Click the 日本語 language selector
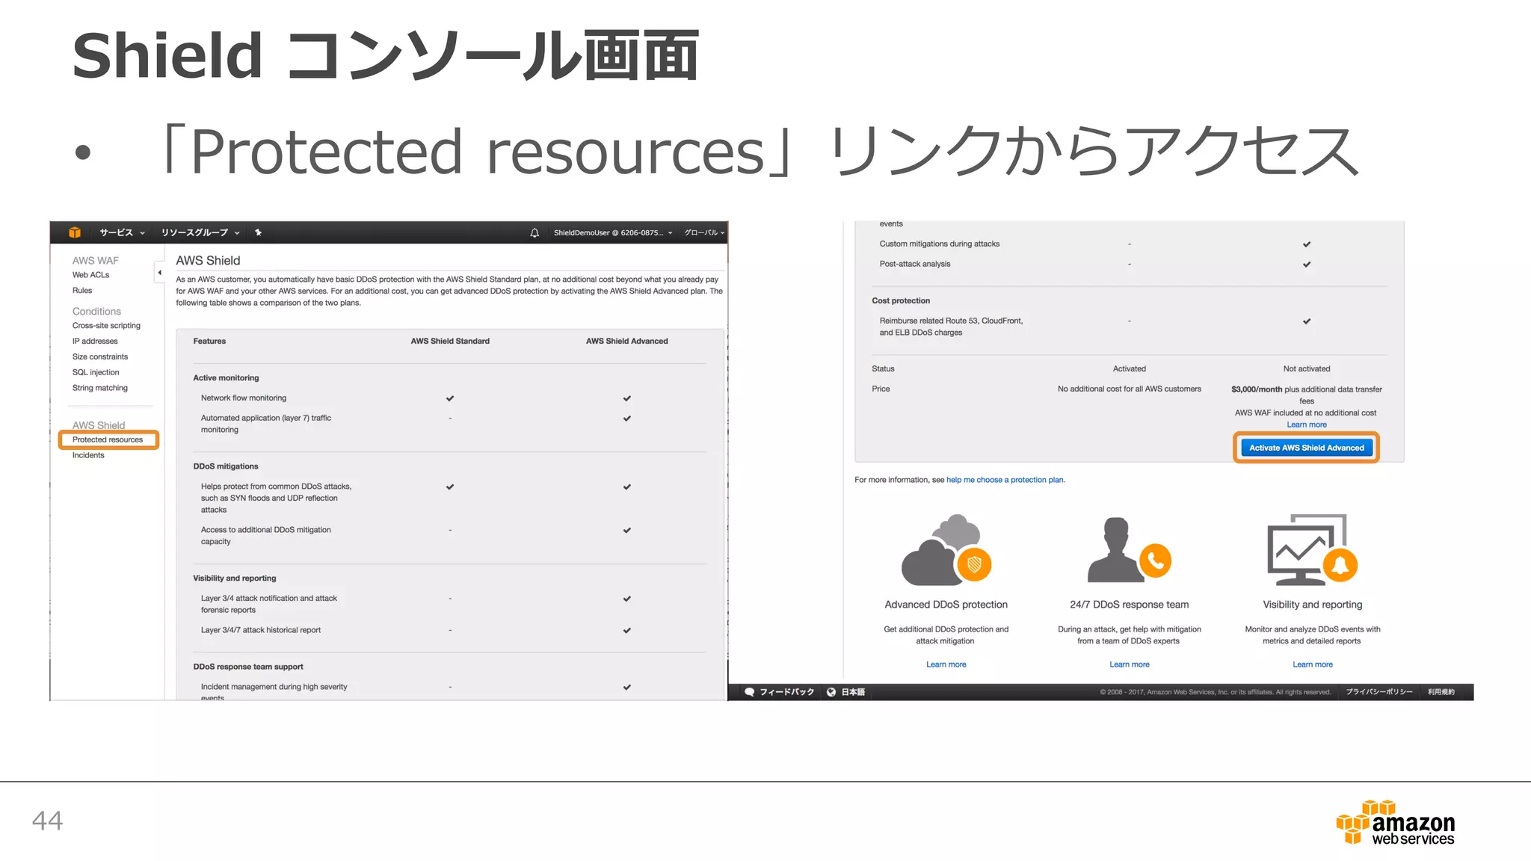Viewport: 1531px width, 861px height. pos(845,692)
